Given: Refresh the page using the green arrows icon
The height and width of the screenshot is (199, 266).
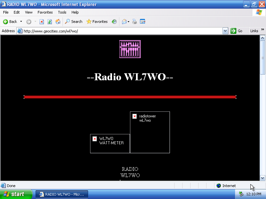Looking at the screenshot, I should tap(50, 22).
